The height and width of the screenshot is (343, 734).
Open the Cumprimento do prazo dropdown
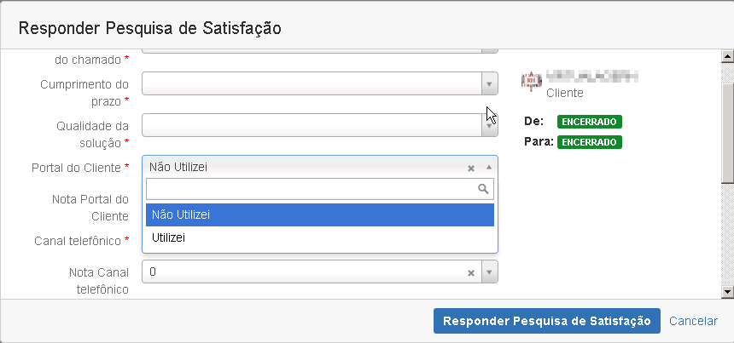pyautogui.click(x=489, y=83)
